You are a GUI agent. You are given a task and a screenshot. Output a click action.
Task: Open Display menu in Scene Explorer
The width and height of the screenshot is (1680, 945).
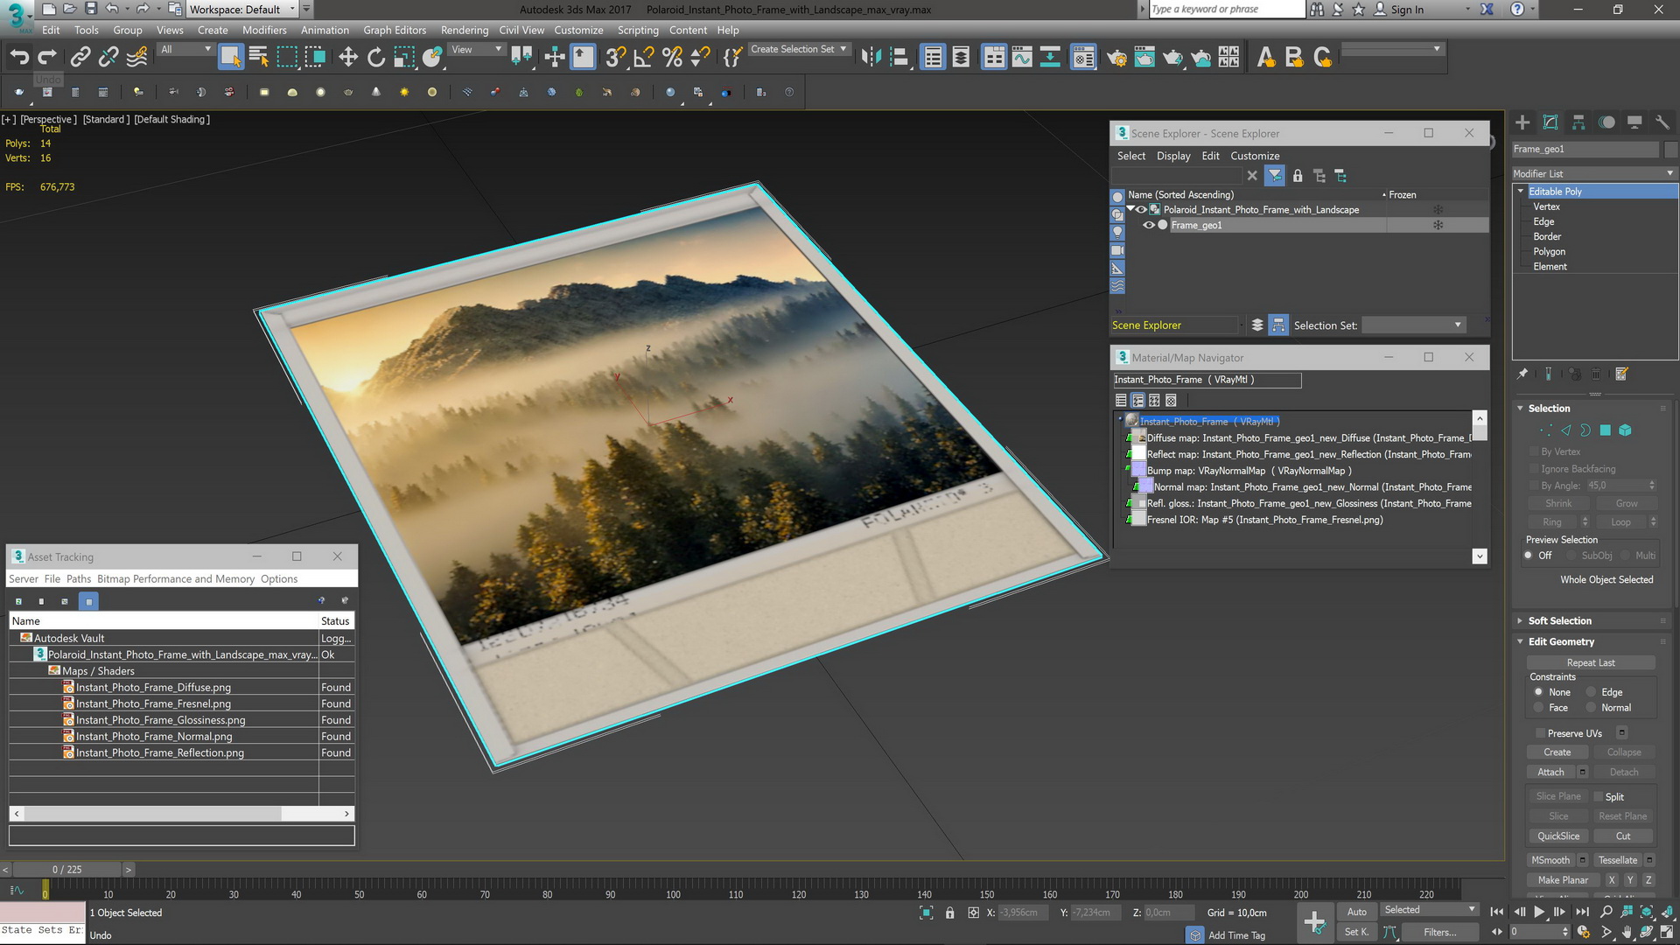click(1173, 156)
